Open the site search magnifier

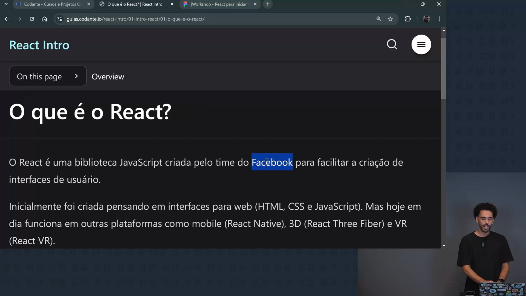point(392,44)
